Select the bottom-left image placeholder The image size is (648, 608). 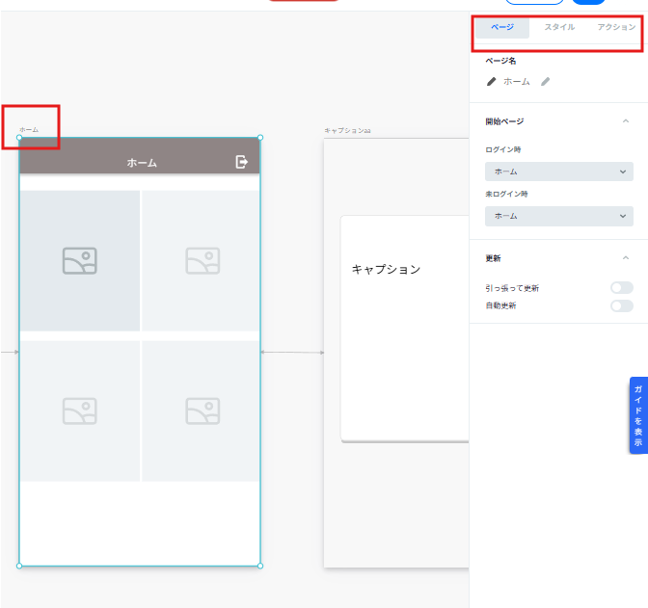point(80,411)
